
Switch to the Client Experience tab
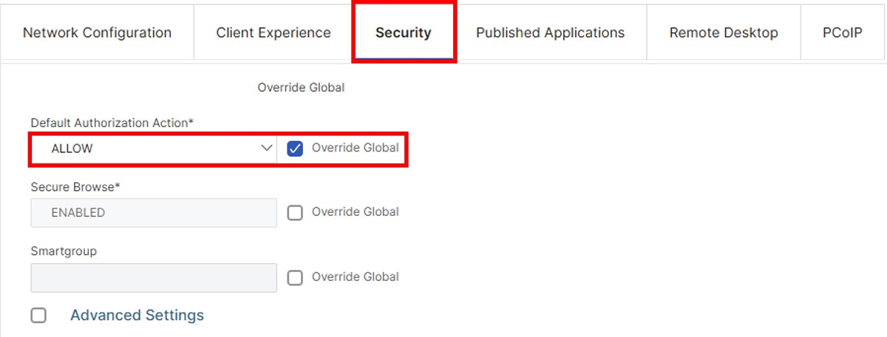pos(273,33)
